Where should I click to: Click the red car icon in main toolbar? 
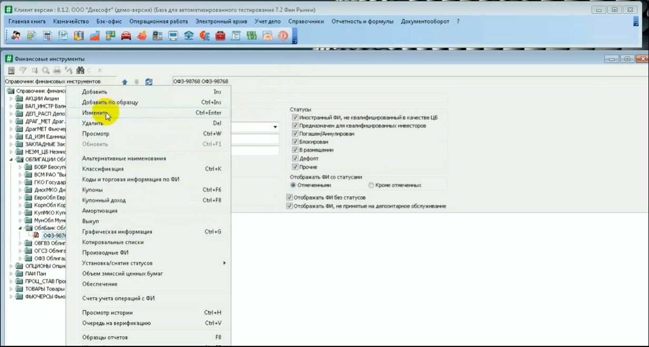click(x=126, y=36)
